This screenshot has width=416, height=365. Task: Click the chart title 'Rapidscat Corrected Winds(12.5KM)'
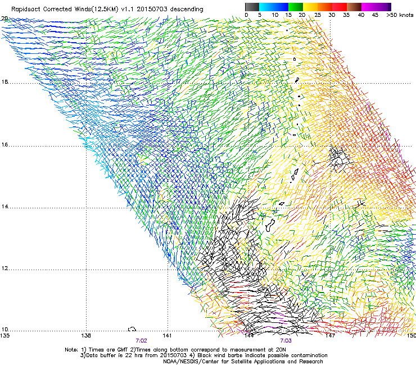[x=65, y=10]
